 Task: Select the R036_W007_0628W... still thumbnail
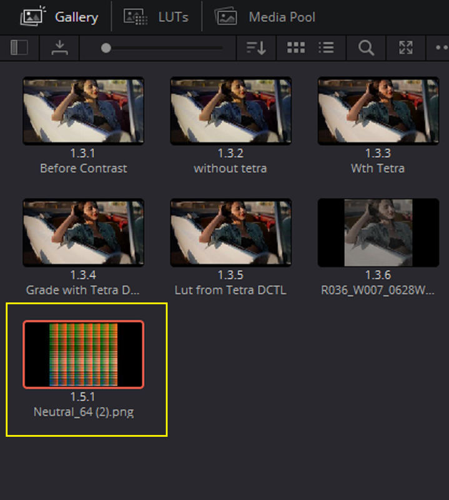point(378,232)
